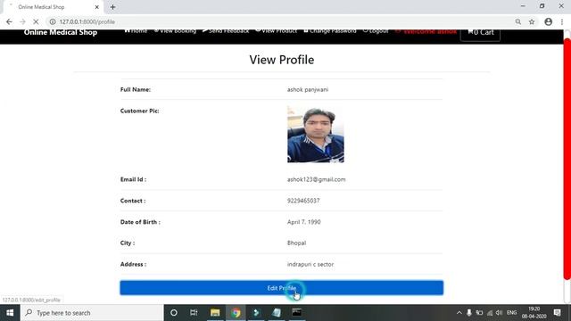Click the browser forward arrow
Screen dimensions: 571x321
point(22,21)
